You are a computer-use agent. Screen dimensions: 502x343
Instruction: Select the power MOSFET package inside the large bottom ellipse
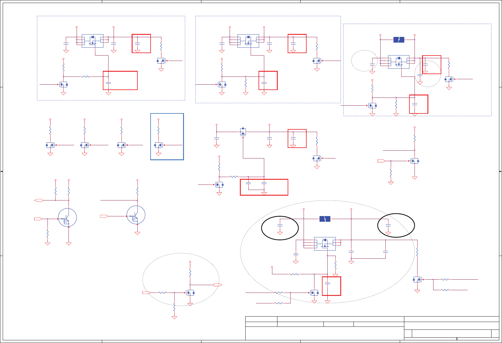coord(325,244)
